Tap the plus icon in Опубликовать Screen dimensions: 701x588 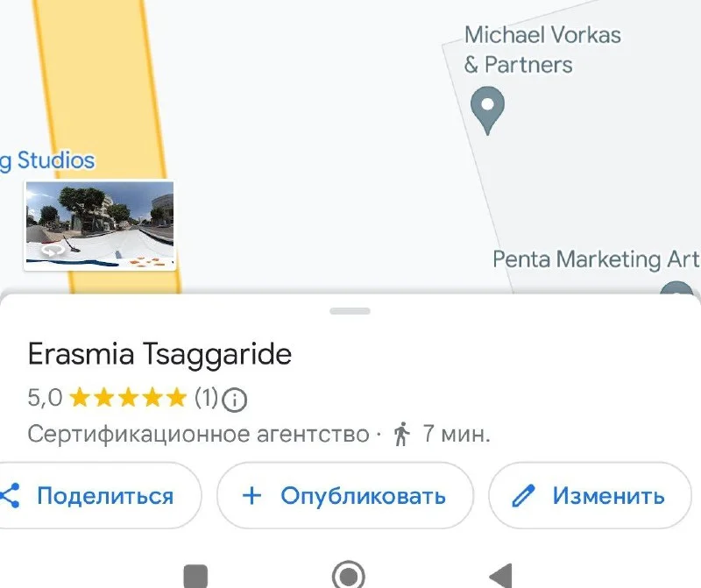pyautogui.click(x=251, y=495)
